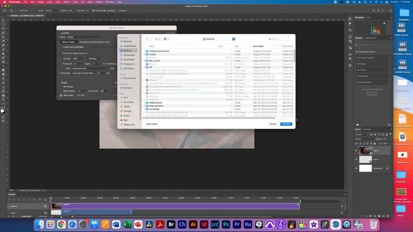Go back in the folder chooser dialog
This screenshot has height=232, width=413.
(x=146, y=39)
